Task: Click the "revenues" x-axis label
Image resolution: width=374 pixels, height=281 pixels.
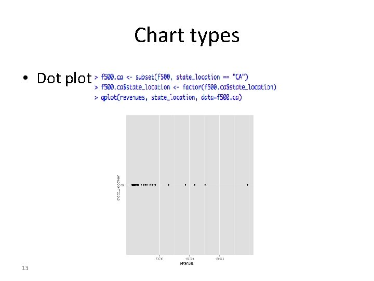Action: pyautogui.click(x=187, y=263)
